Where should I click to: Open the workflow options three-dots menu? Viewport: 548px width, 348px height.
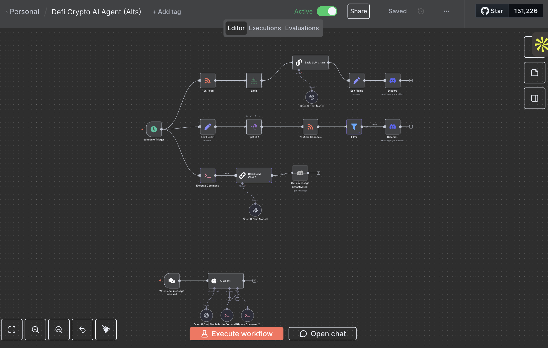(x=446, y=11)
